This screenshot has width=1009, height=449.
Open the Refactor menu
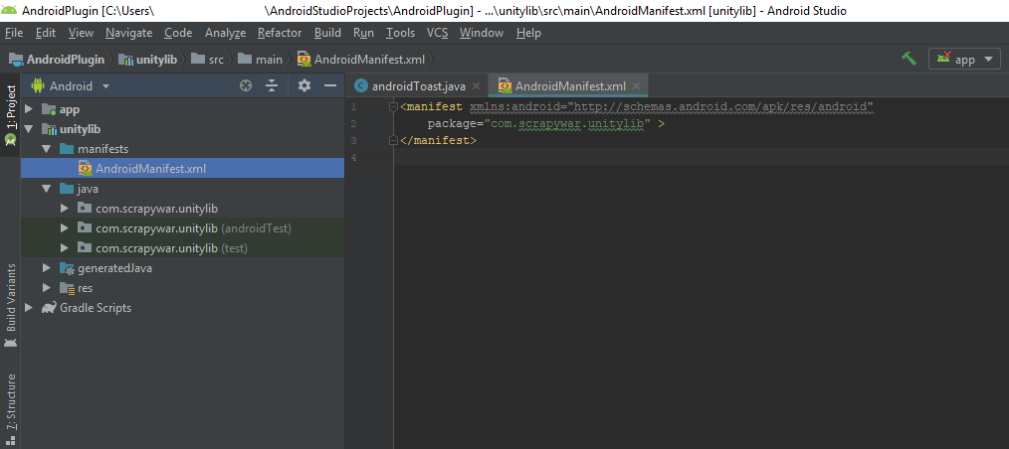point(280,33)
